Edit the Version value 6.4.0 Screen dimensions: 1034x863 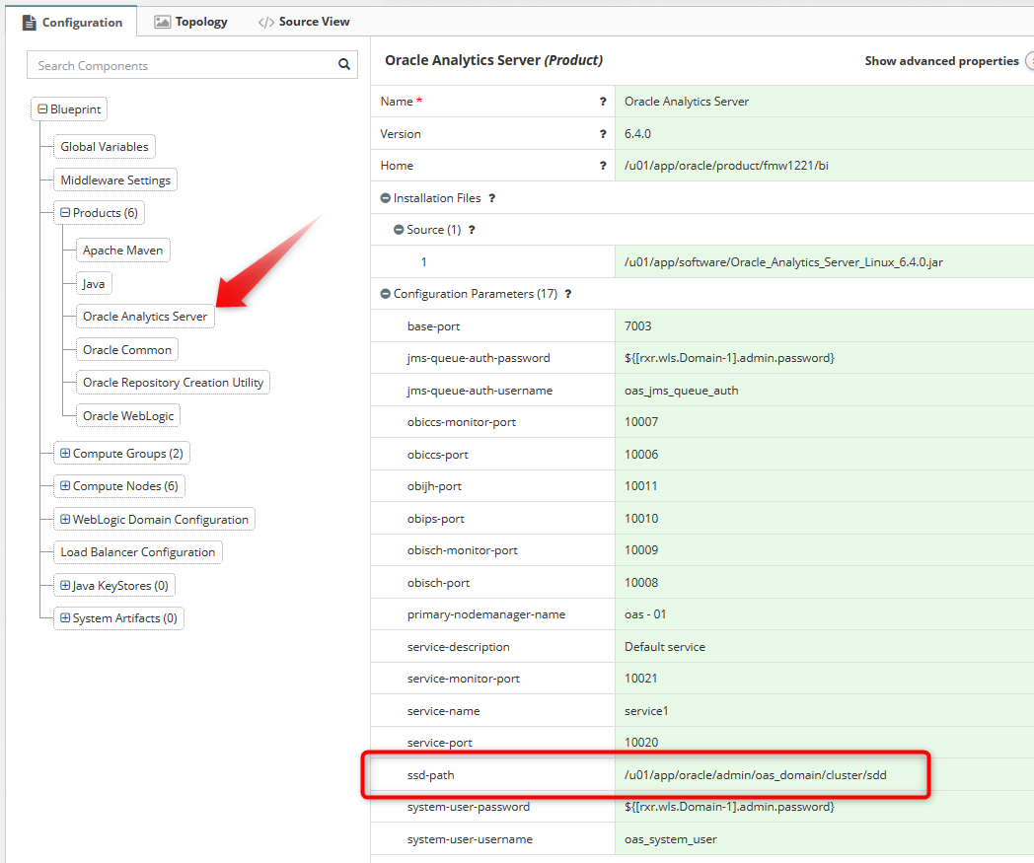[824, 134]
